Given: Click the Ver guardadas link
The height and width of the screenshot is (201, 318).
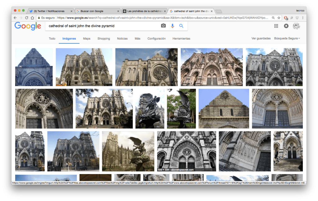Looking at the screenshot, I should [x=261, y=39].
